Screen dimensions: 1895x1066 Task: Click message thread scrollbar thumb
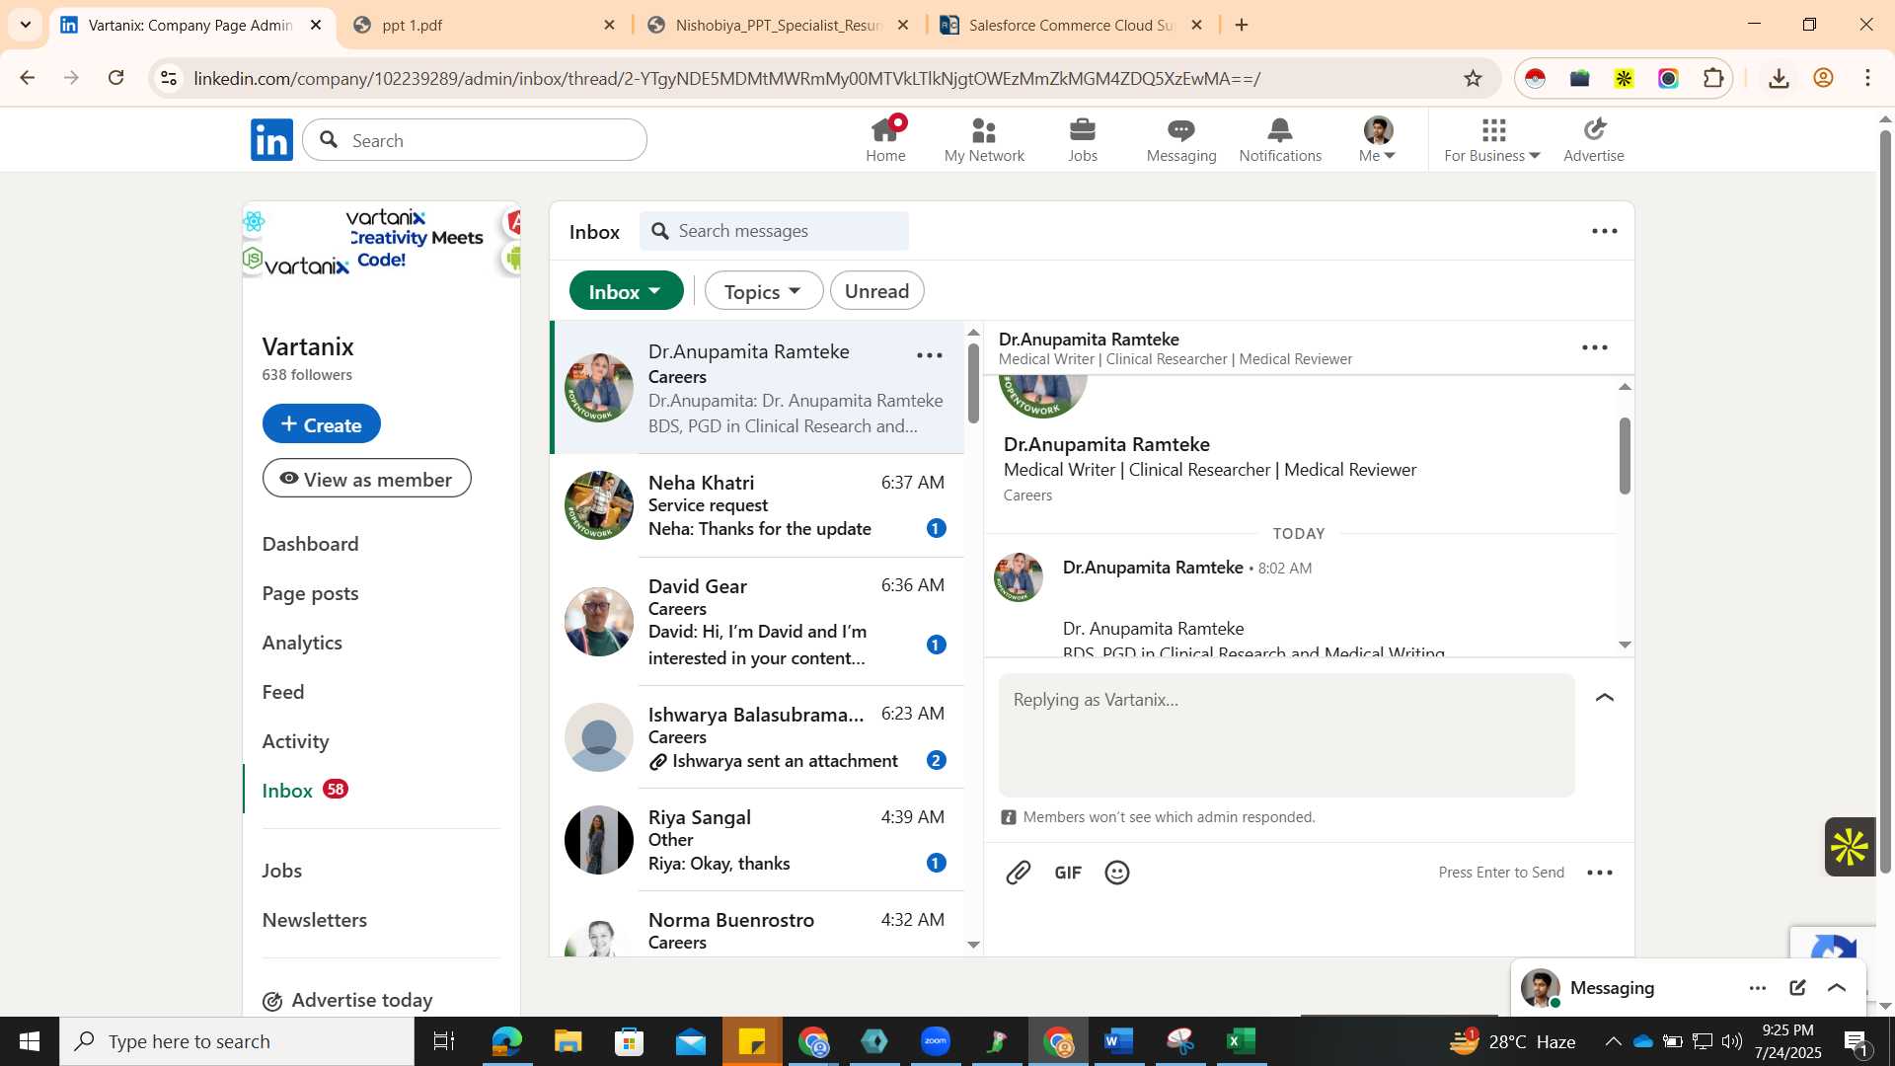pos(1625,455)
